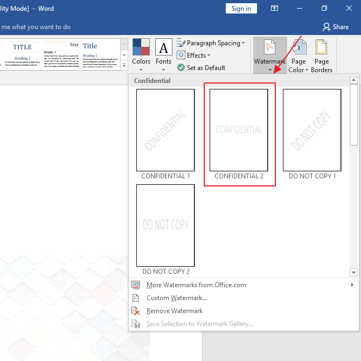Image resolution: width=361 pixels, height=361 pixels.
Task: Click the Custom Watermark icon
Action: point(136,298)
